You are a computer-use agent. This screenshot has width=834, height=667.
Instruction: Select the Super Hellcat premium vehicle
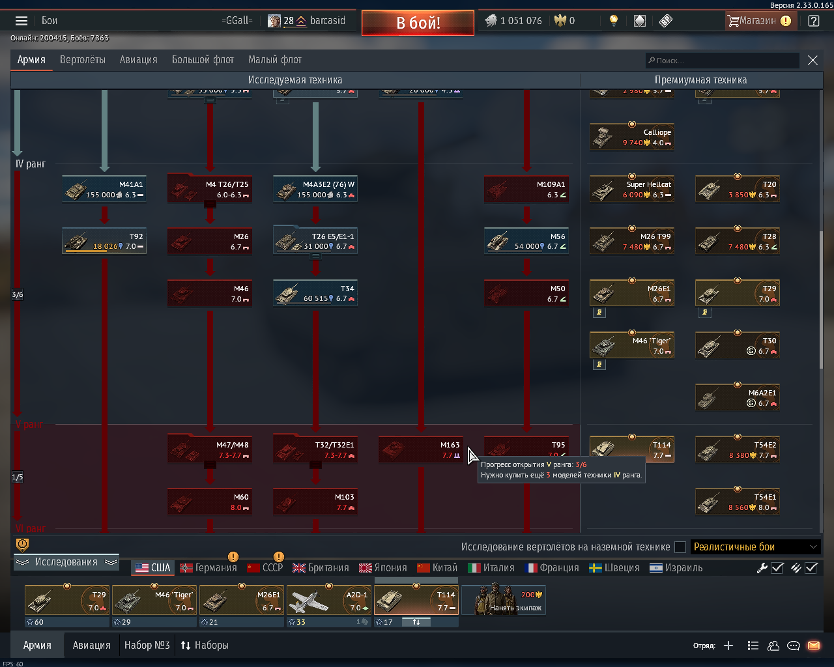pos(632,189)
